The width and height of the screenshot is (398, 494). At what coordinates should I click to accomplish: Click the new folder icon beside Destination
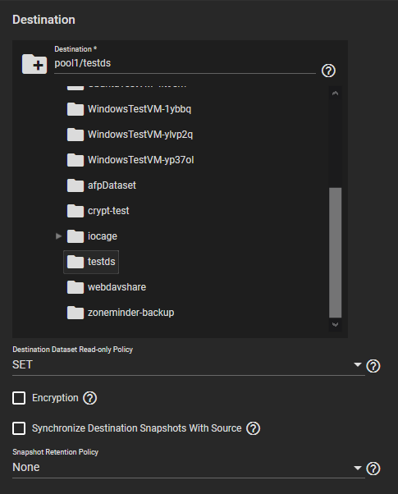pos(34,64)
